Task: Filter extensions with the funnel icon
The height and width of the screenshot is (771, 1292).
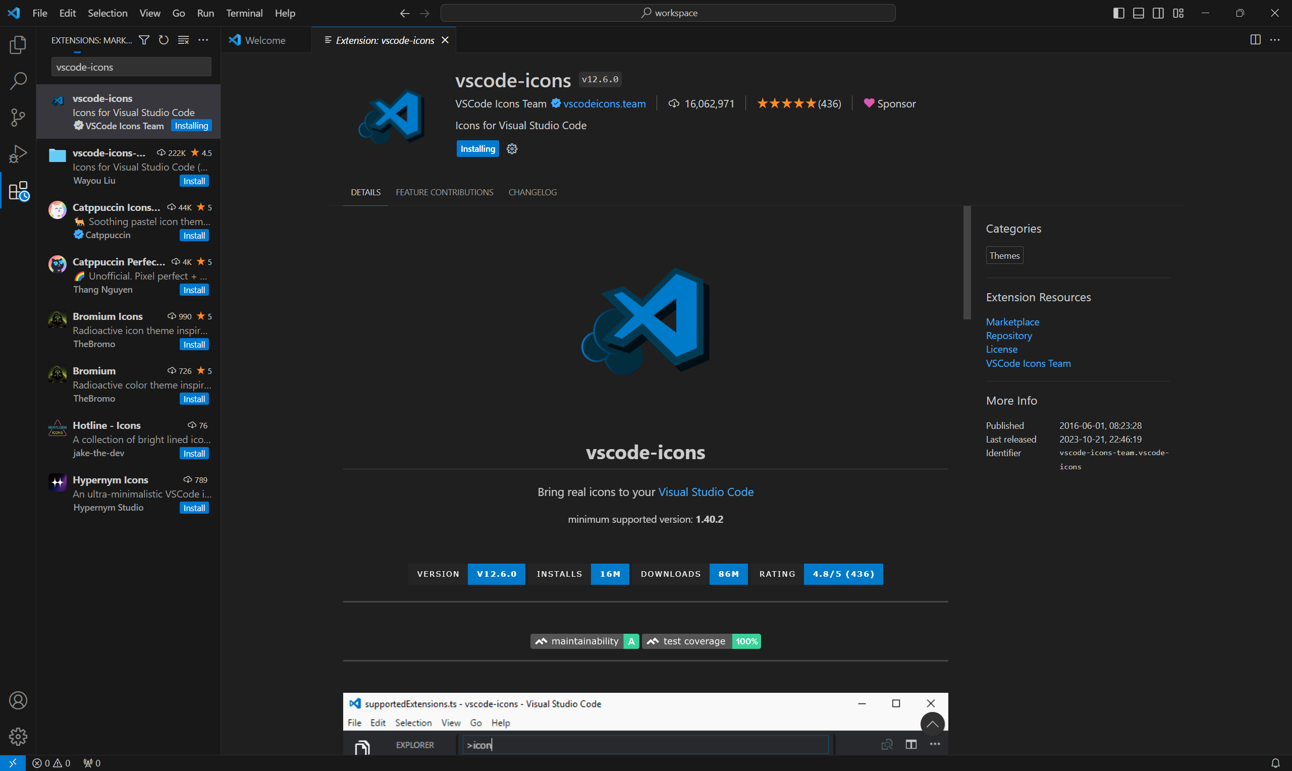Action: click(x=144, y=40)
